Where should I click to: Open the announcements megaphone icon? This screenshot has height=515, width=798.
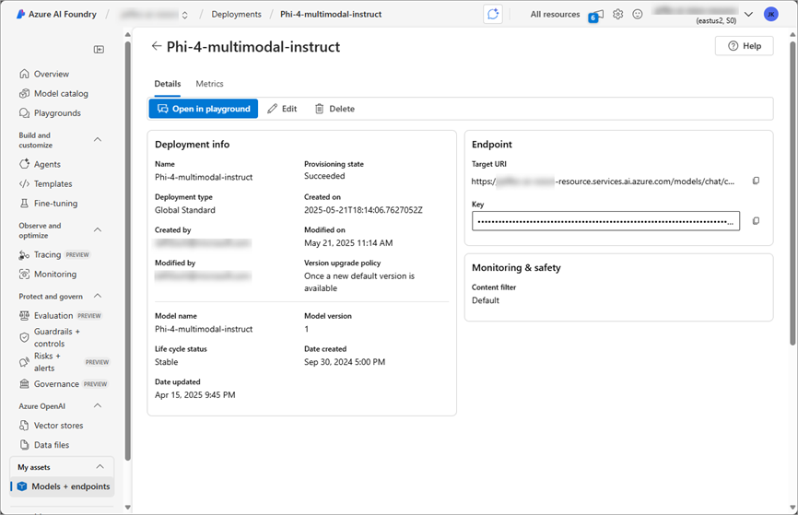tap(596, 15)
